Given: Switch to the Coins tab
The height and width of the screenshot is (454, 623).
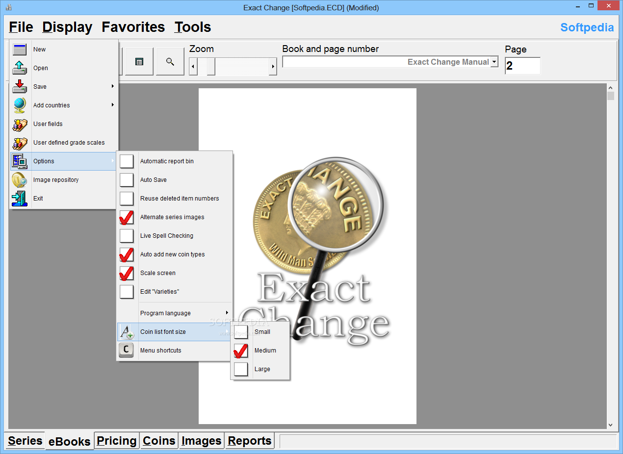Looking at the screenshot, I should tap(159, 441).
